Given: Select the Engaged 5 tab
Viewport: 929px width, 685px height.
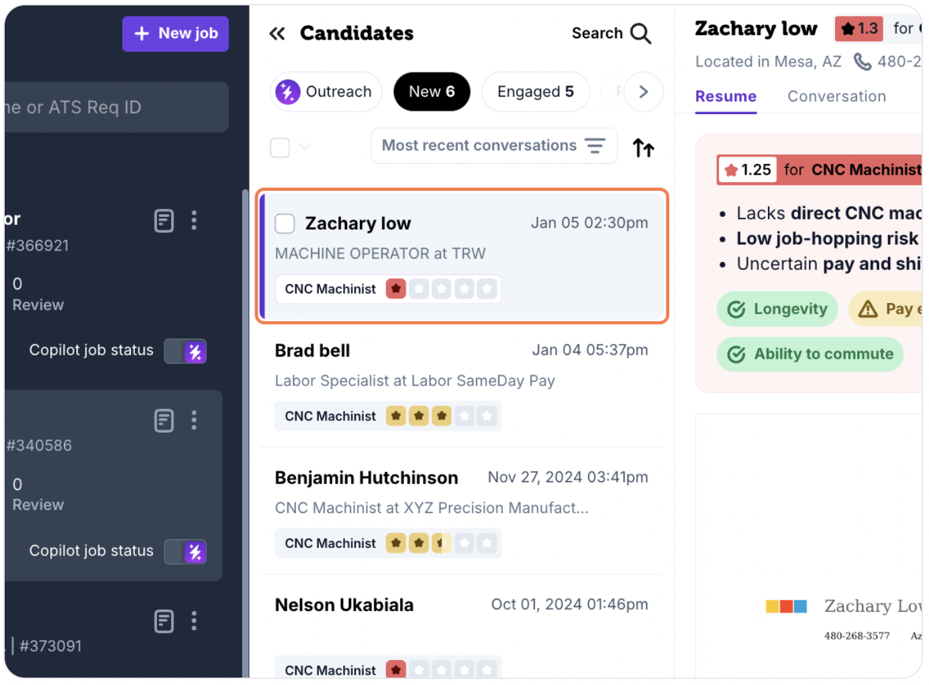Looking at the screenshot, I should pyautogui.click(x=536, y=92).
